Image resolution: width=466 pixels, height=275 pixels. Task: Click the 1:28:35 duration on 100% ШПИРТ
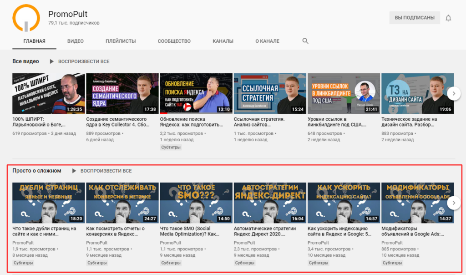pyautogui.click(x=74, y=109)
